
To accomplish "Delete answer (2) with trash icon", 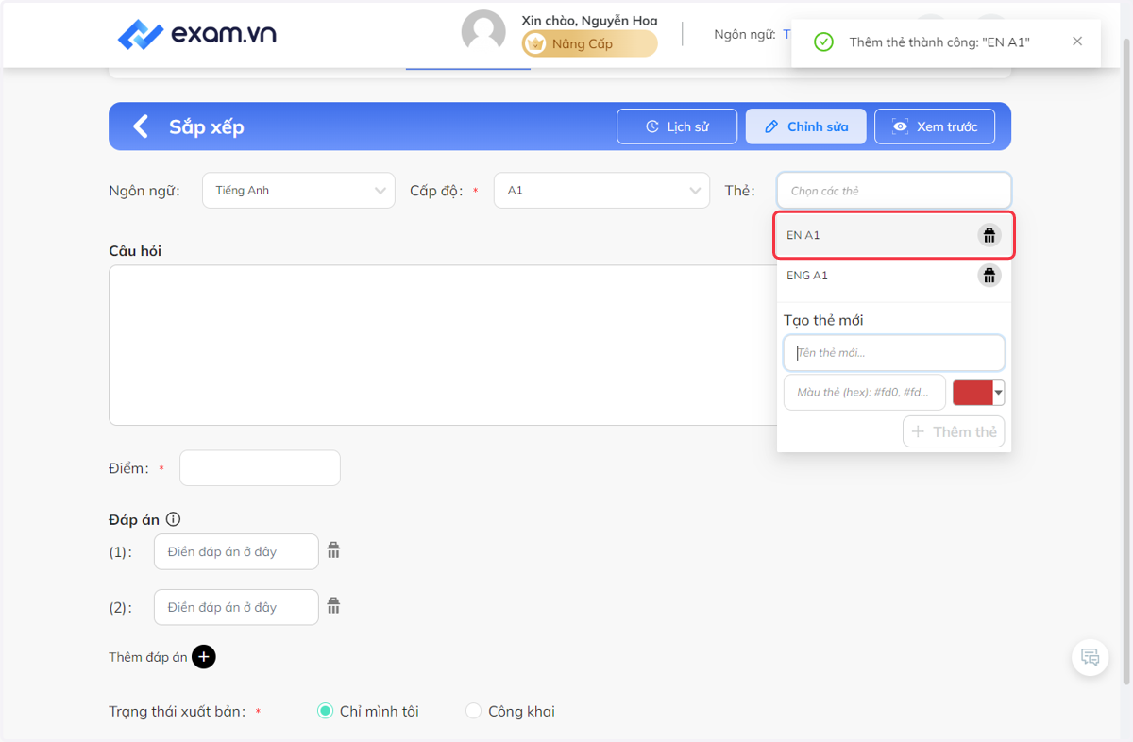I will 333,606.
